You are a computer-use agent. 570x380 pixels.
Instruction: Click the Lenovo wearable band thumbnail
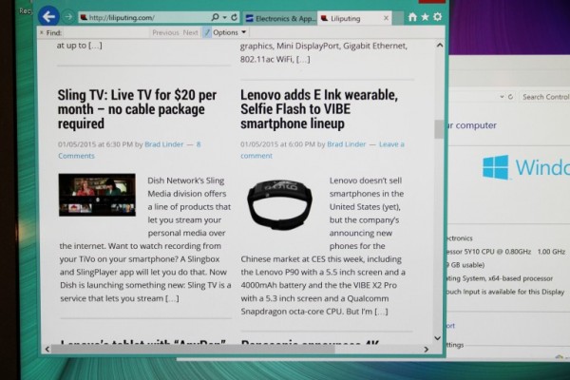(280, 204)
